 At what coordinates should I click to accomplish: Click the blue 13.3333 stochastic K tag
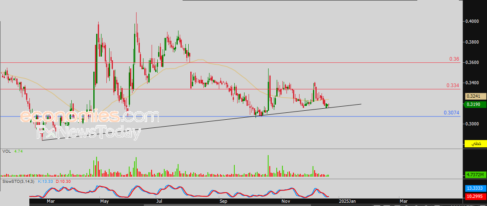pos(475,188)
